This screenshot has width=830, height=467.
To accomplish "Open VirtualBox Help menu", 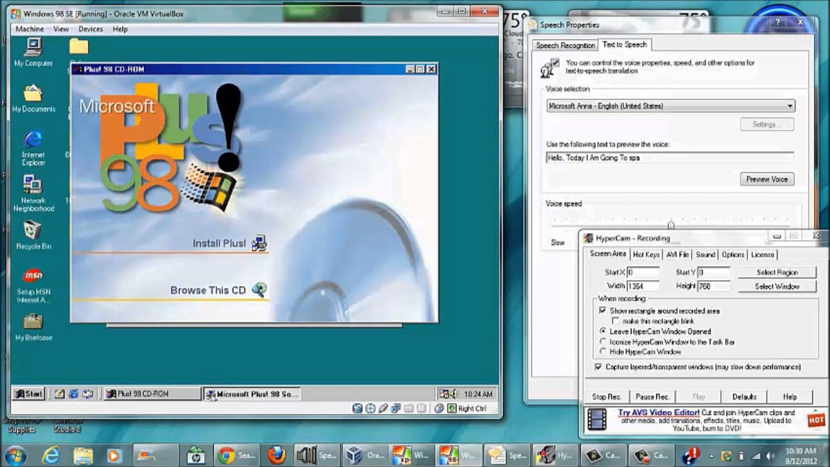I will pos(120,29).
